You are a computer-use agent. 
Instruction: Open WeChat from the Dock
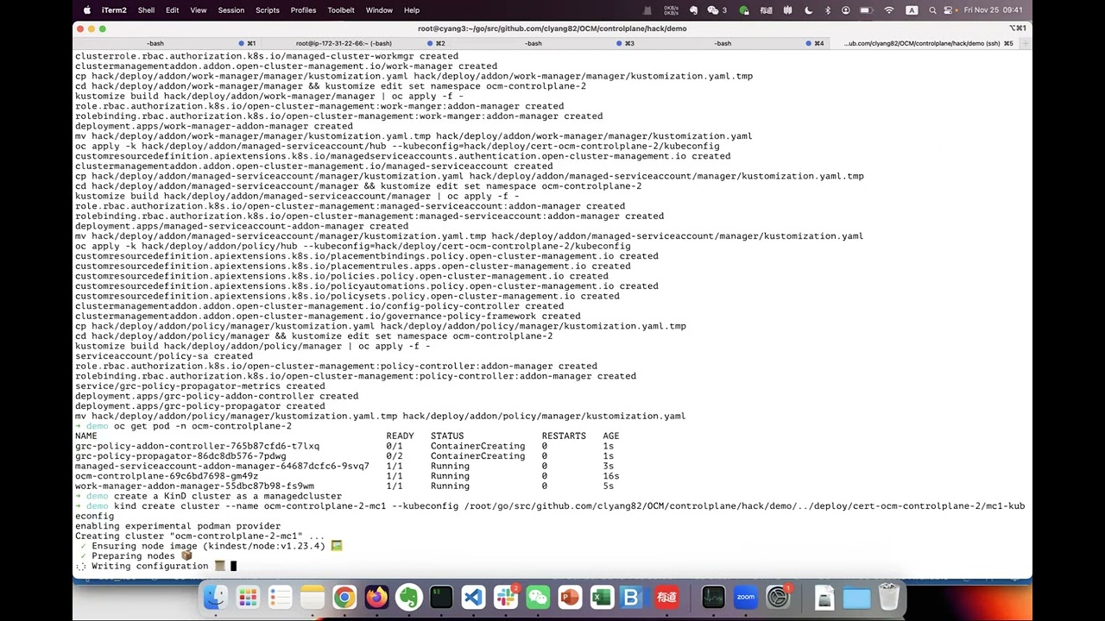click(x=538, y=597)
